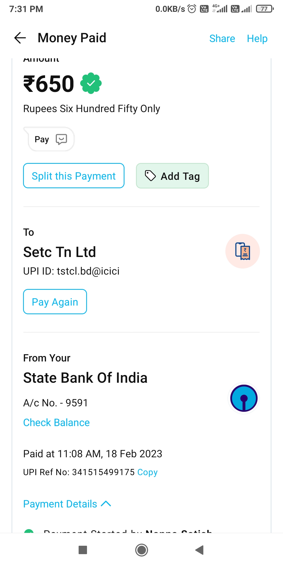The image size is (283, 567).
Task: Toggle the Payment Details section
Action: (60, 504)
